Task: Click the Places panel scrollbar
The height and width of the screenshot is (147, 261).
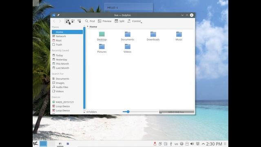Action: tap(84, 68)
